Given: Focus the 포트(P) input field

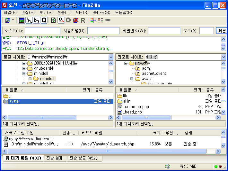Looking at the screenshot, I should (x=206, y=31).
